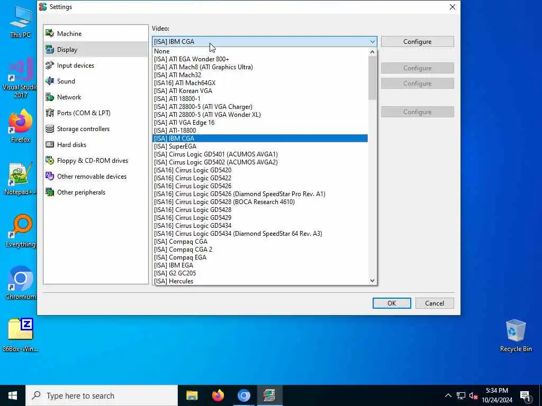Viewport: 542px width, 406px height.
Task: Open the clock showing 5:34 PM
Action: point(496,395)
